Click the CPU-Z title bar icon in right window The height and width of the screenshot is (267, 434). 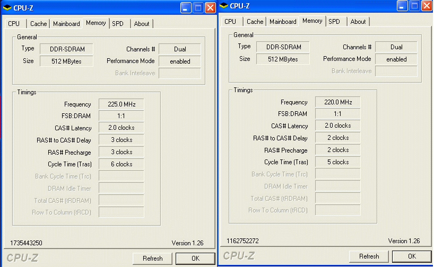(224, 6)
